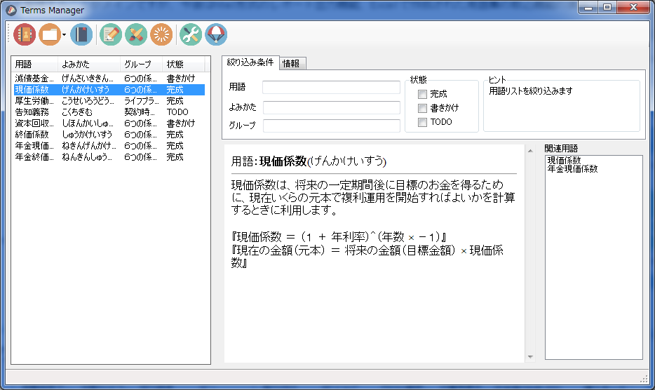The width and height of the screenshot is (655, 390).
Task: Click the 用語 filter input field
Action: pyautogui.click(x=331, y=87)
